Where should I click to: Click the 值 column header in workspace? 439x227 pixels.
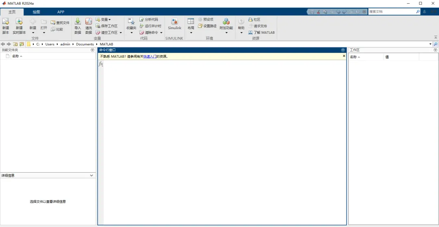coord(402,57)
